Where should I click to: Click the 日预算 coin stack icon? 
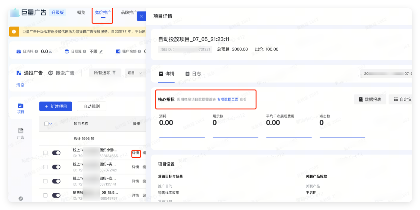[67, 52]
